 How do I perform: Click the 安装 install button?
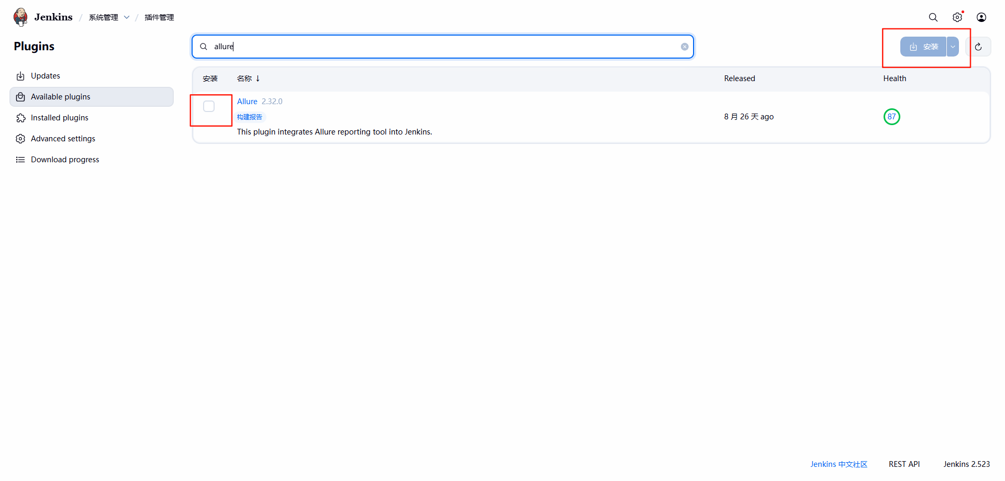(923, 47)
